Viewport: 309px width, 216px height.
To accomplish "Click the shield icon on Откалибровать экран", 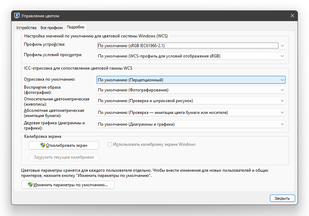I will click(x=43, y=145).
